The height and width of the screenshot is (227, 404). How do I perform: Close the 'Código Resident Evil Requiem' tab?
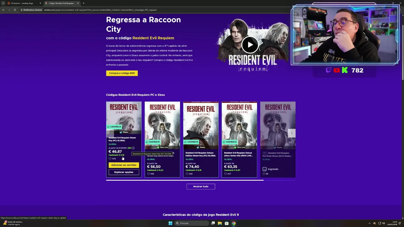pyautogui.click(x=78, y=3)
